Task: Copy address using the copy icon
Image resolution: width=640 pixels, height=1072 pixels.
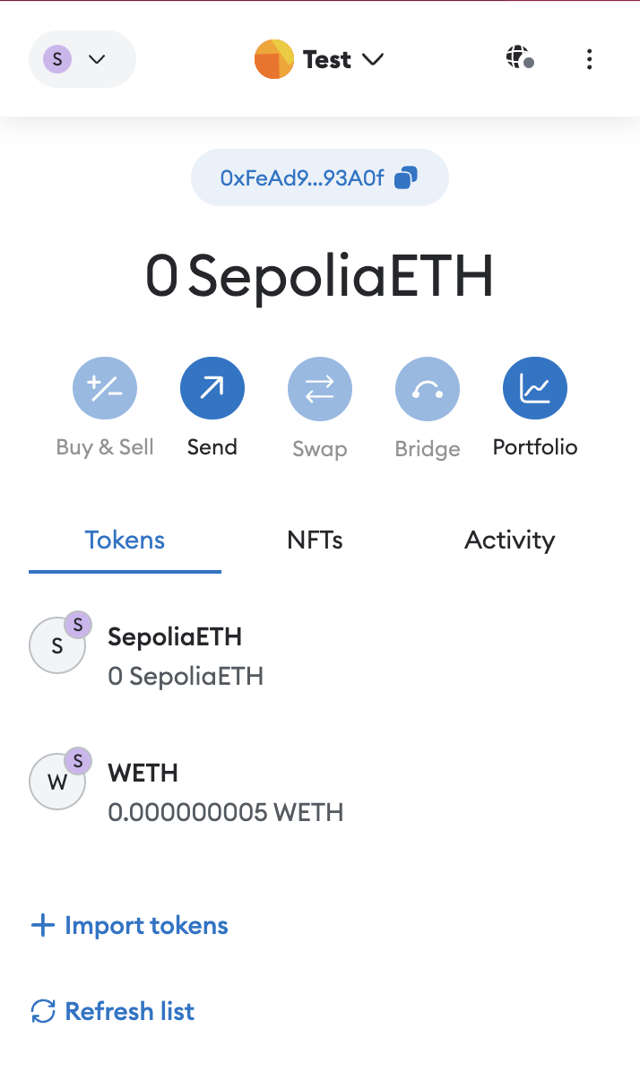Action: 406,178
